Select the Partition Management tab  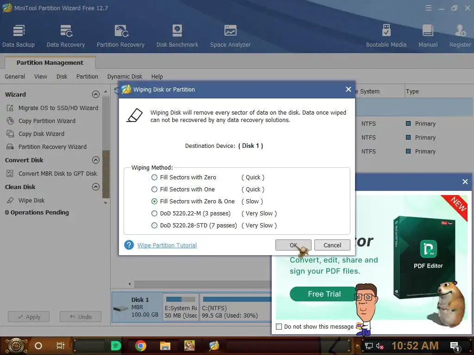coord(50,62)
